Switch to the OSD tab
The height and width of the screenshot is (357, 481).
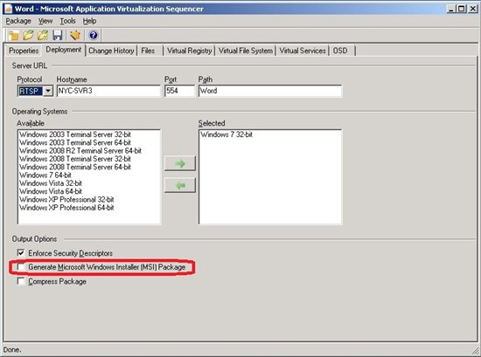tap(340, 51)
